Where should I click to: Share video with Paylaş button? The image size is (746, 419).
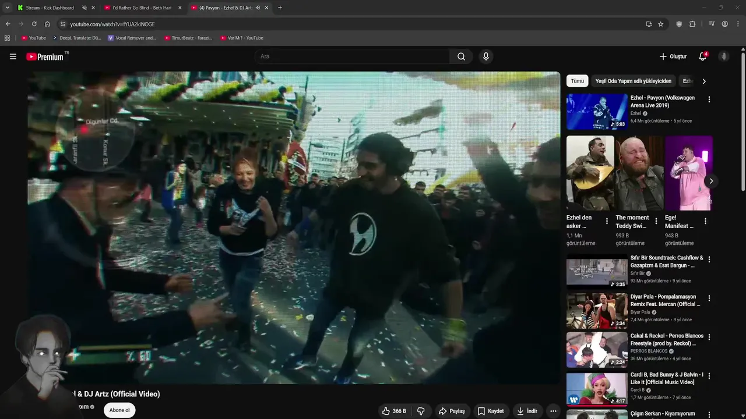click(452, 411)
